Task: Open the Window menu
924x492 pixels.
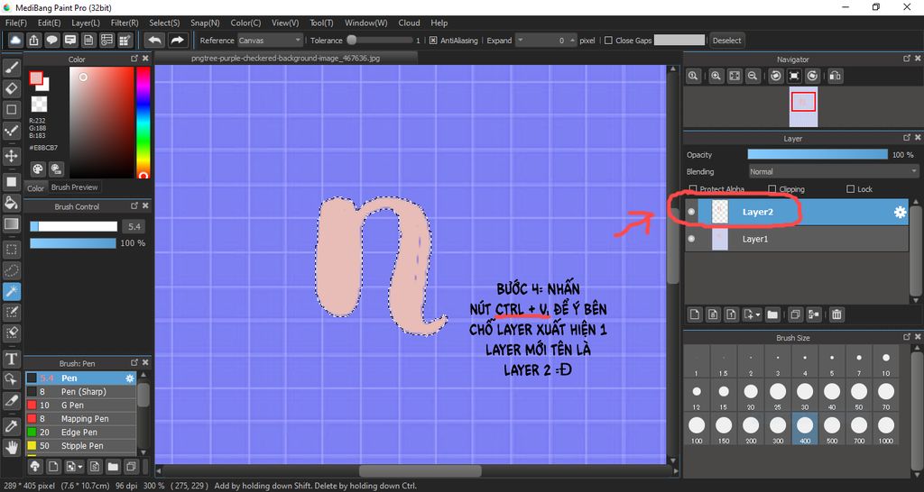Action: point(366,23)
